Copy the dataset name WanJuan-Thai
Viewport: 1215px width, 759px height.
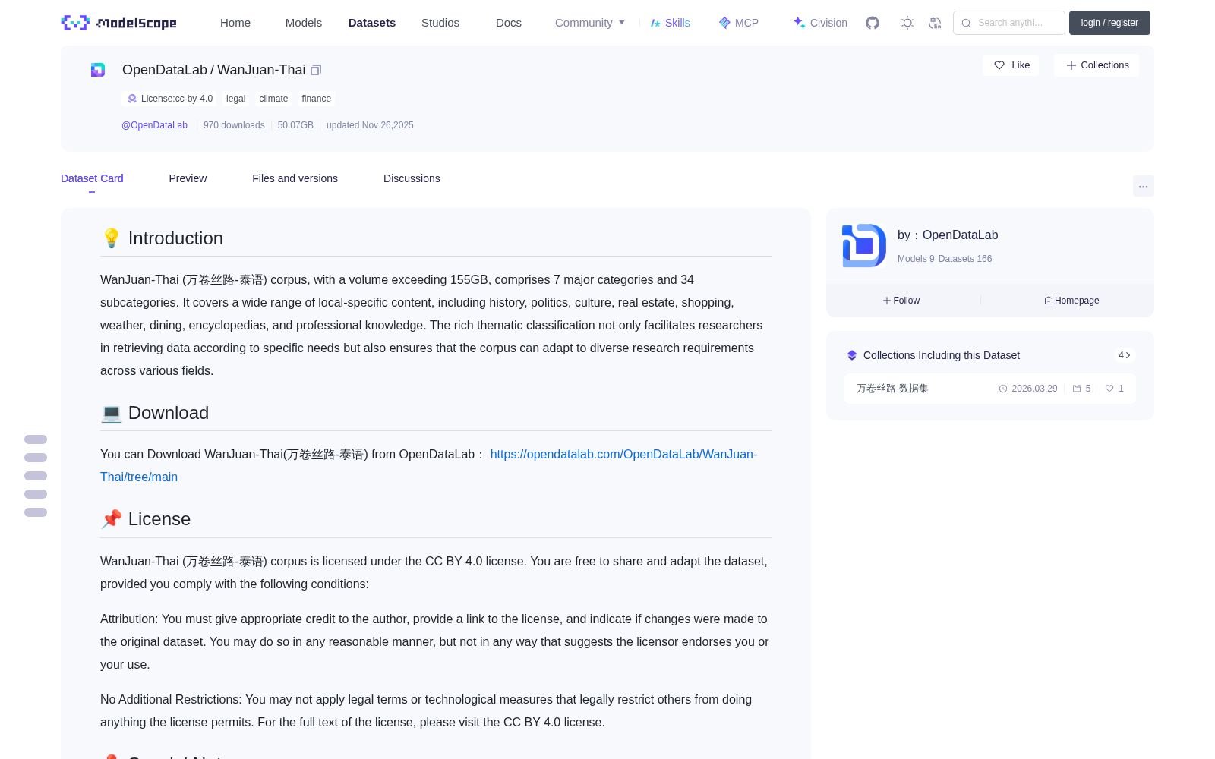pyautogui.click(x=316, y=70)
